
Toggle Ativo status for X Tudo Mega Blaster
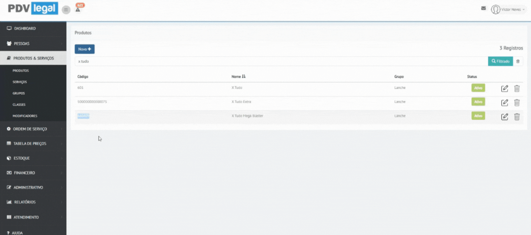point(478,116)
